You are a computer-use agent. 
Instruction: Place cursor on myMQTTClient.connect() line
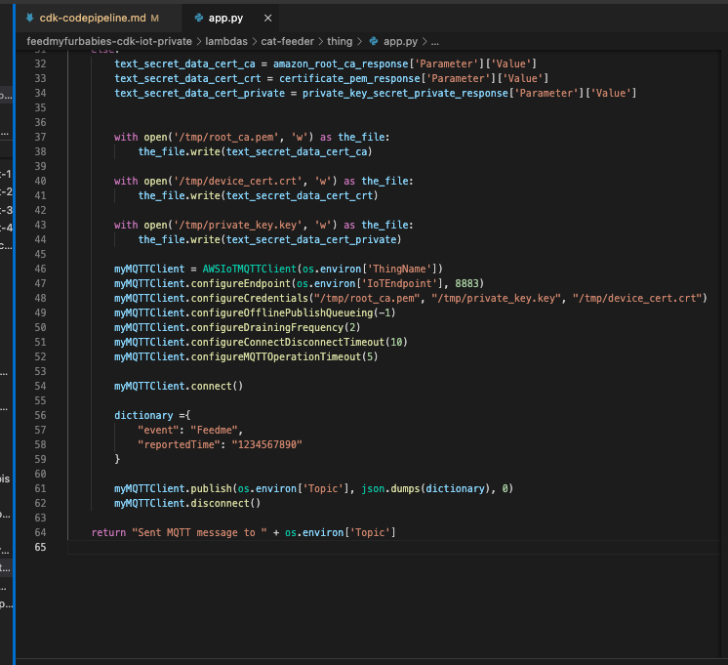179,386
